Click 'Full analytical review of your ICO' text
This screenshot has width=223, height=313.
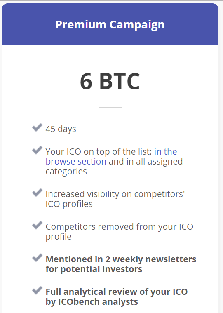click(117, 292)
